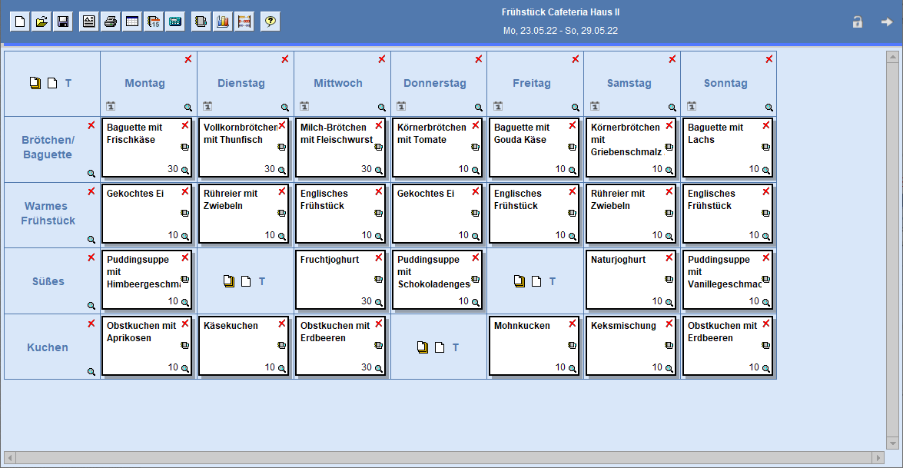This screenshot has width=903, height=468.
Task: Remove Käsekuchen entry using its red X
Action: pos(281,324)
